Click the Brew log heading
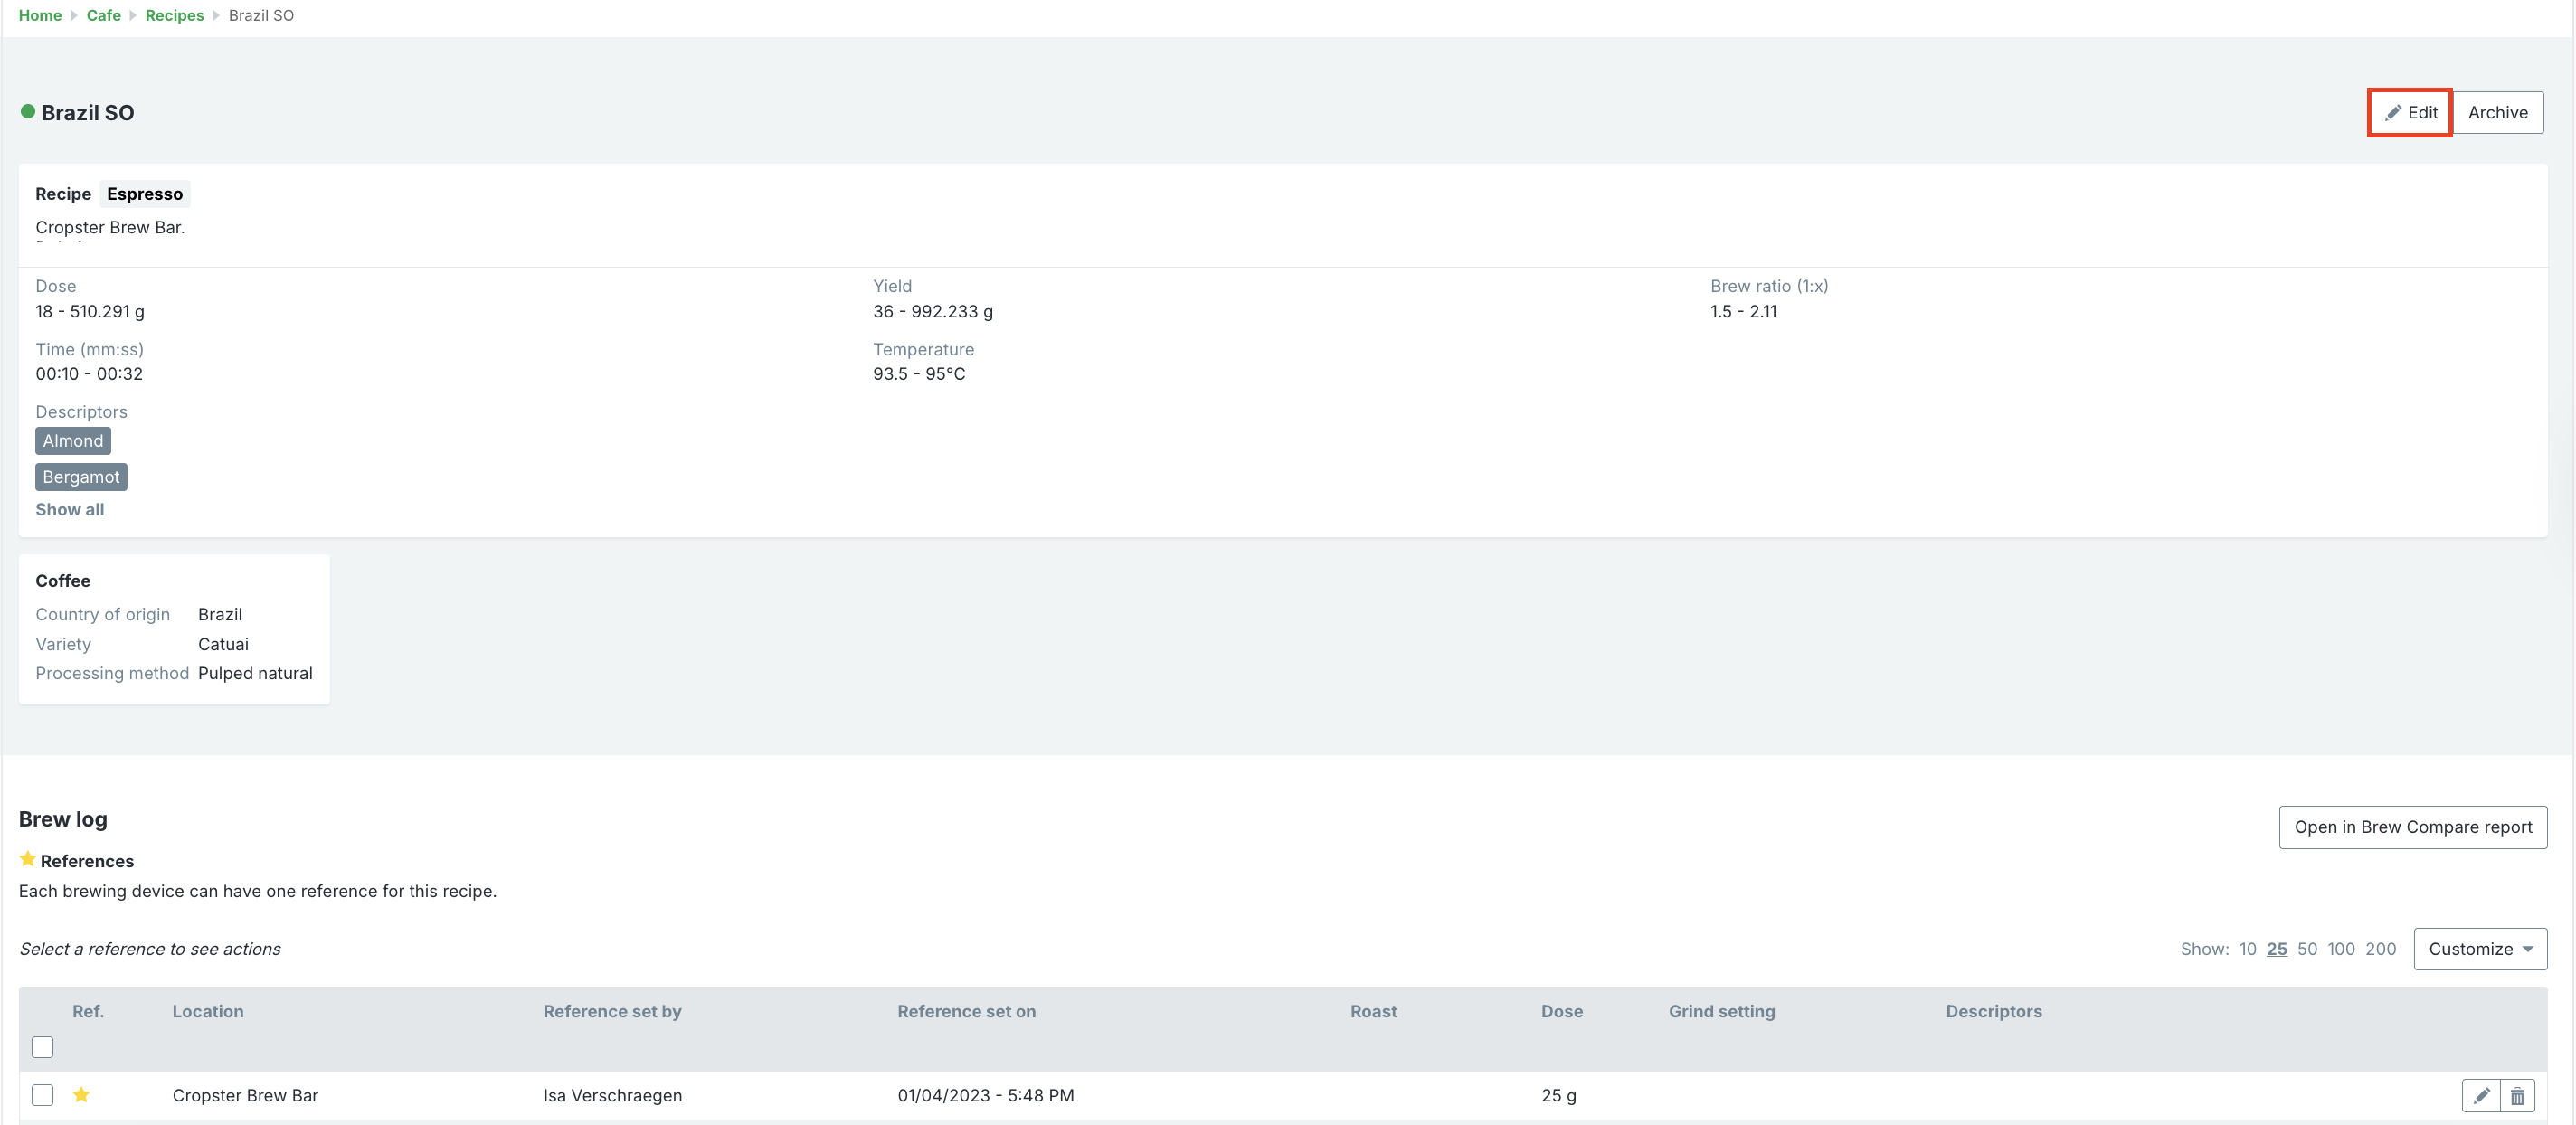Image resolution: width=2576 pixels, height=1125 pixels. click(63, 819)
